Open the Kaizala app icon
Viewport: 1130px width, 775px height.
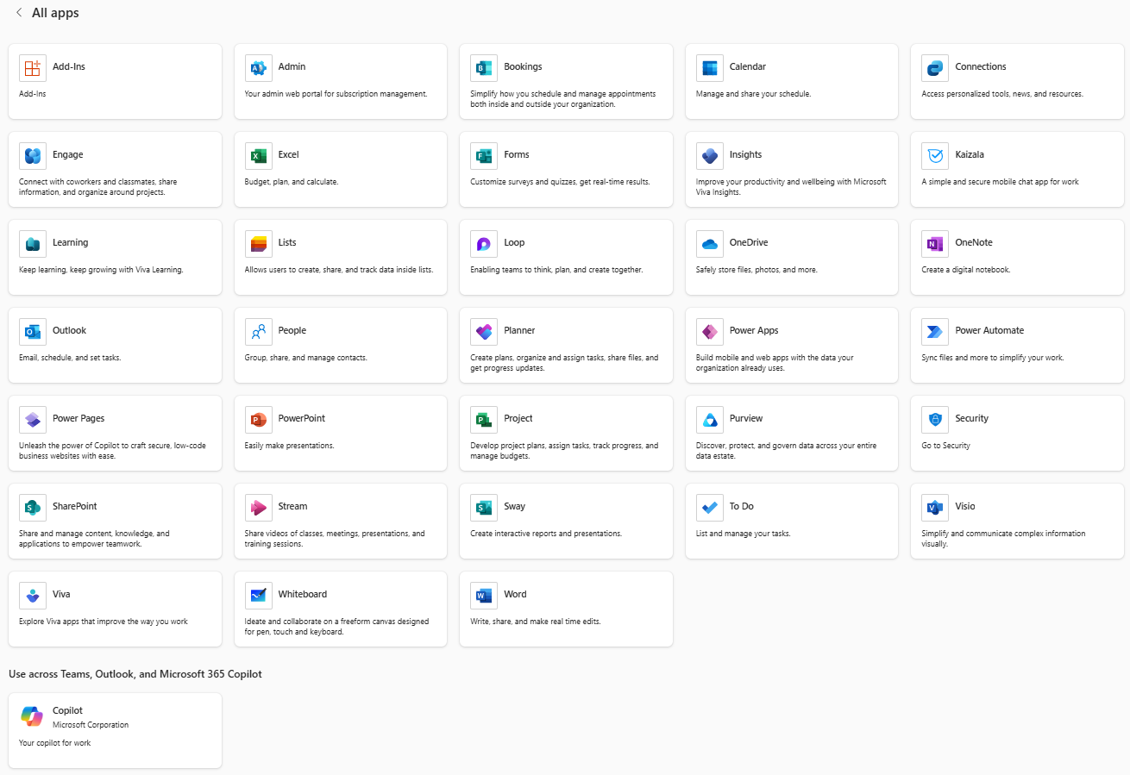935,156
